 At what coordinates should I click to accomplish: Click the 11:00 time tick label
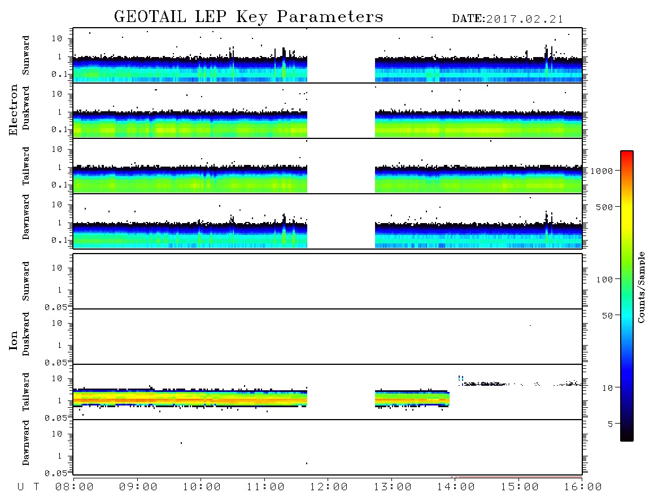[x=265, y=487]
